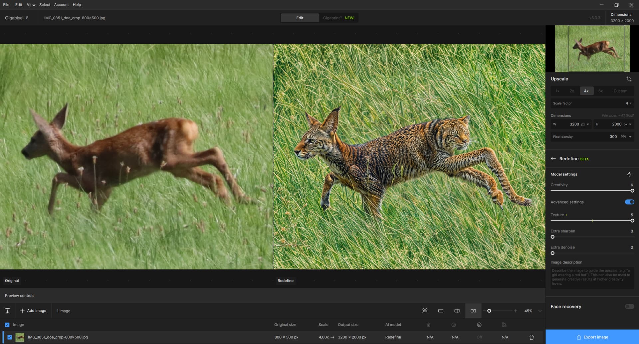Expand the 45% zoom level dropdown
Screen dimensions: 639x344
click(x=540, y=311)
